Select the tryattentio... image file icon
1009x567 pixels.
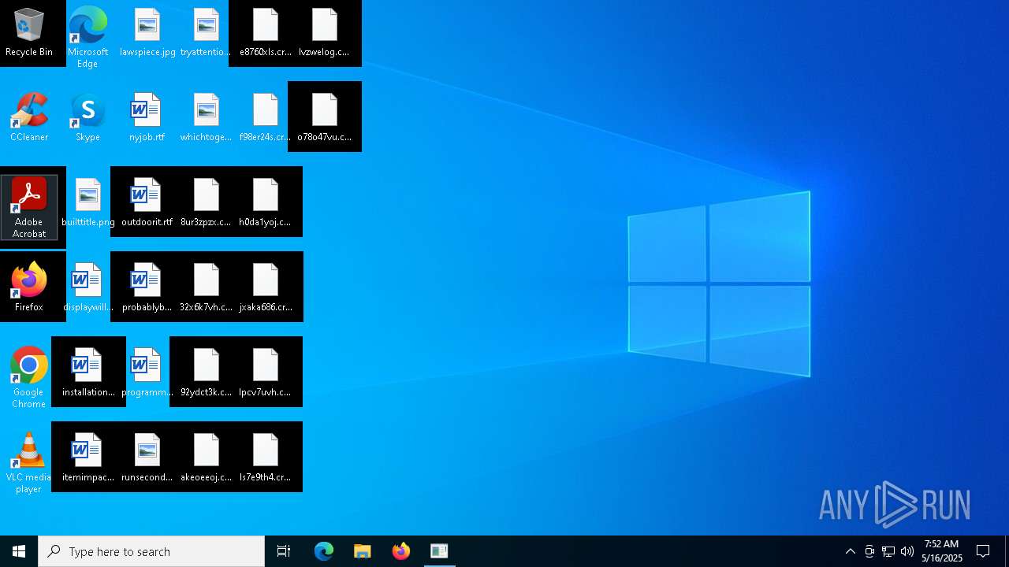click(x=206, y=33)
